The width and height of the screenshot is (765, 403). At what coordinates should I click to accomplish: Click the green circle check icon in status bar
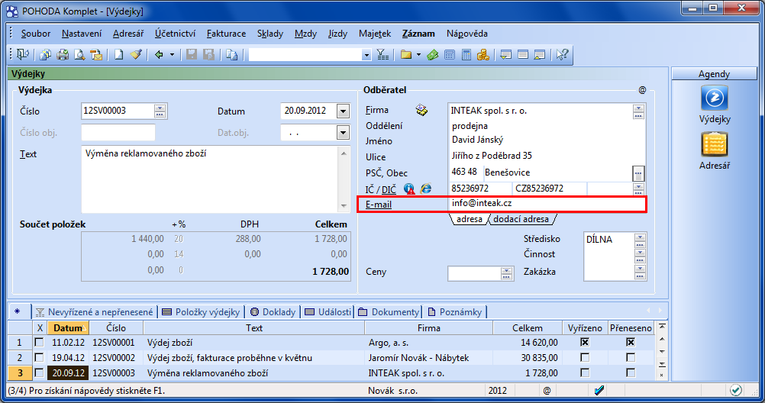tap(736, 390)
